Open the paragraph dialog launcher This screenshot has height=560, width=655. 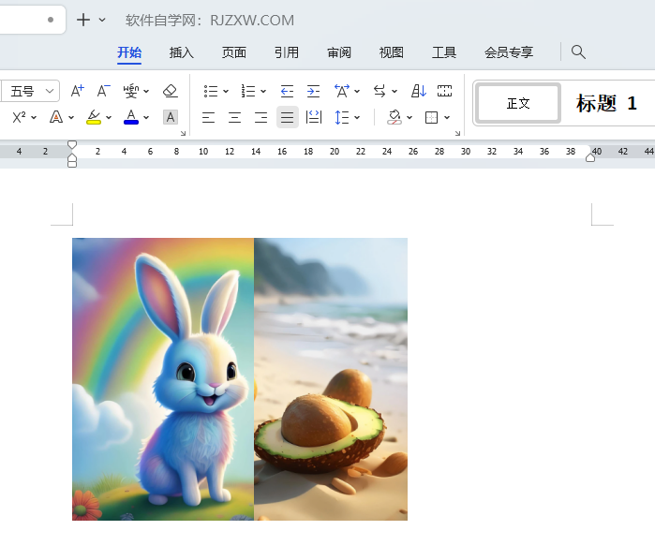pyautogui.click(x=458, y=133)
